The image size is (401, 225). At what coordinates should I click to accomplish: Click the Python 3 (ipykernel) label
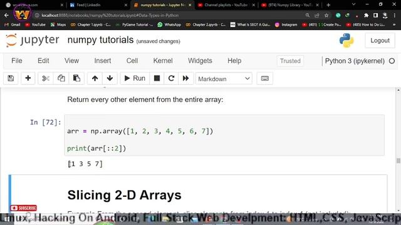[x=355, y=61]
